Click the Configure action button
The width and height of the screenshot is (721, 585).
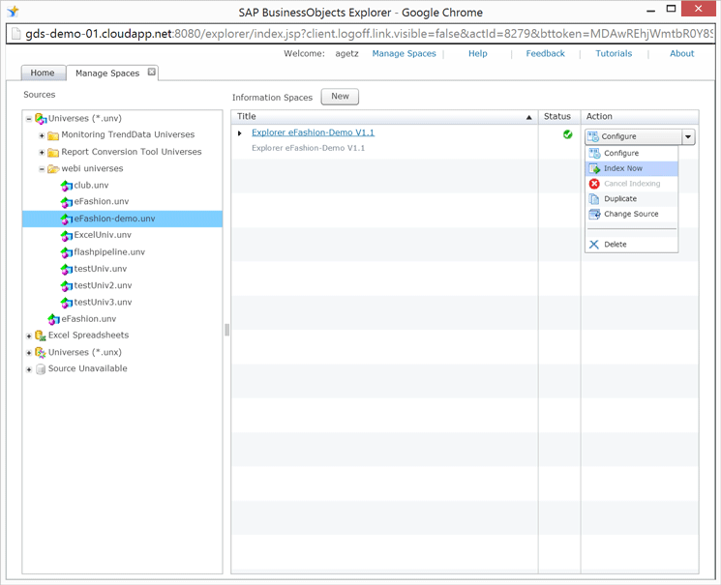pos(633,136)
